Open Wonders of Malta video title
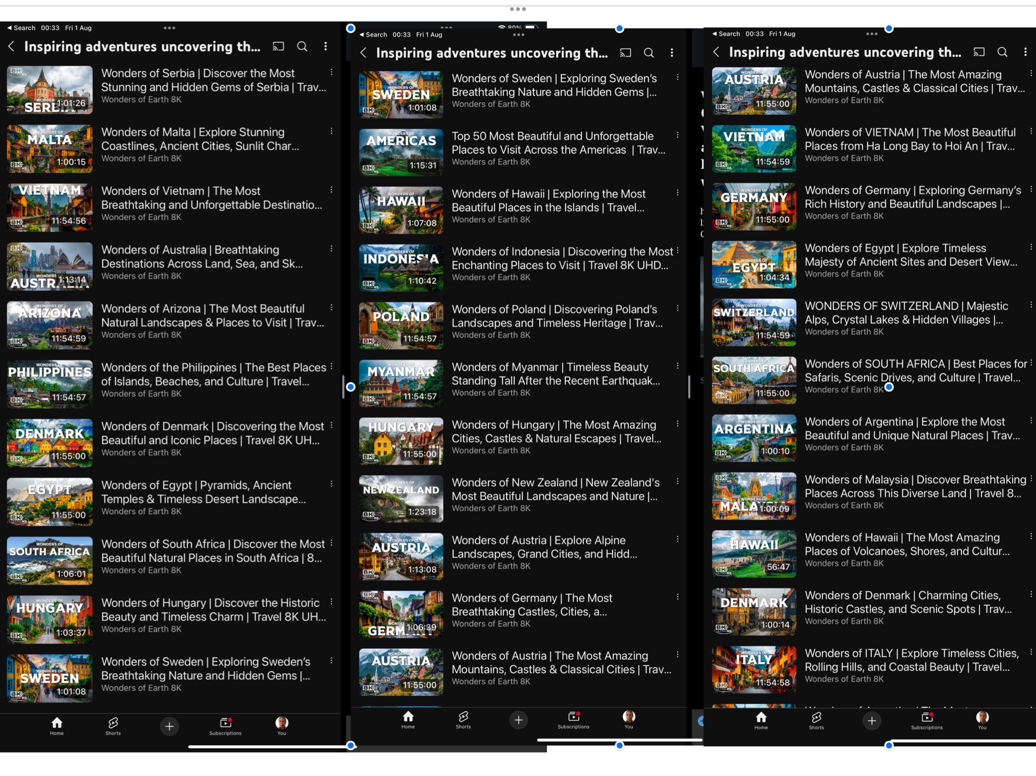This screenshot has width=1036, height=776. [200, 139]
